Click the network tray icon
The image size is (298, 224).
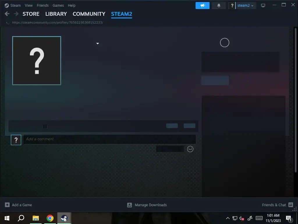point(235,218)
